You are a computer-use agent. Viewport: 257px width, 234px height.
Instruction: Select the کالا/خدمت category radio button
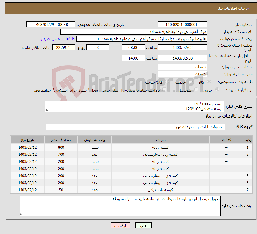pos(167,82)
